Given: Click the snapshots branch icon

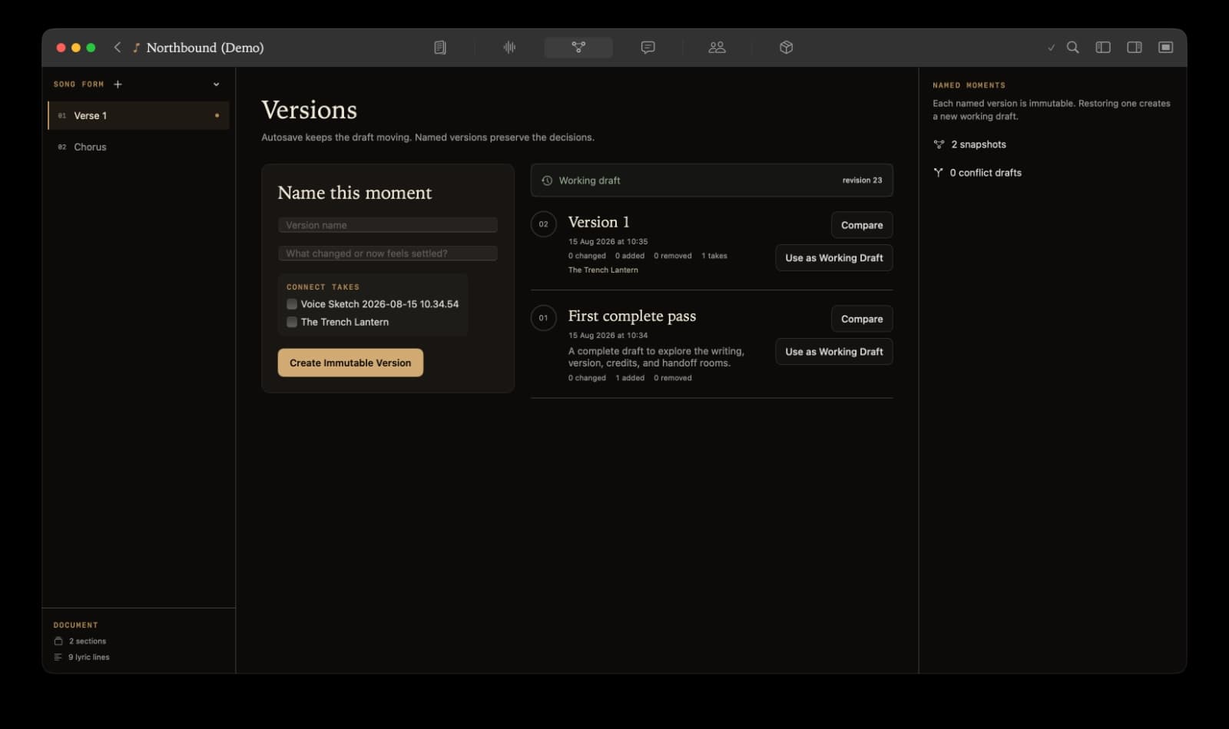Looking at the screenshot, I should [939, 144].
